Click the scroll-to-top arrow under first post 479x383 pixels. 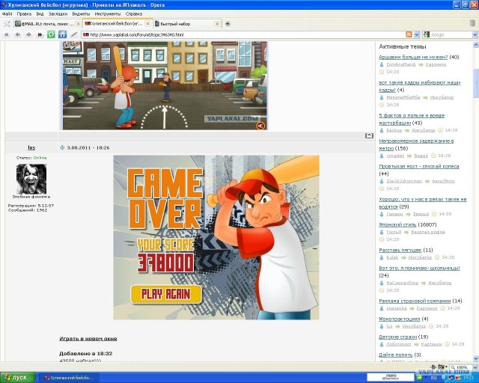click(369, 135)
